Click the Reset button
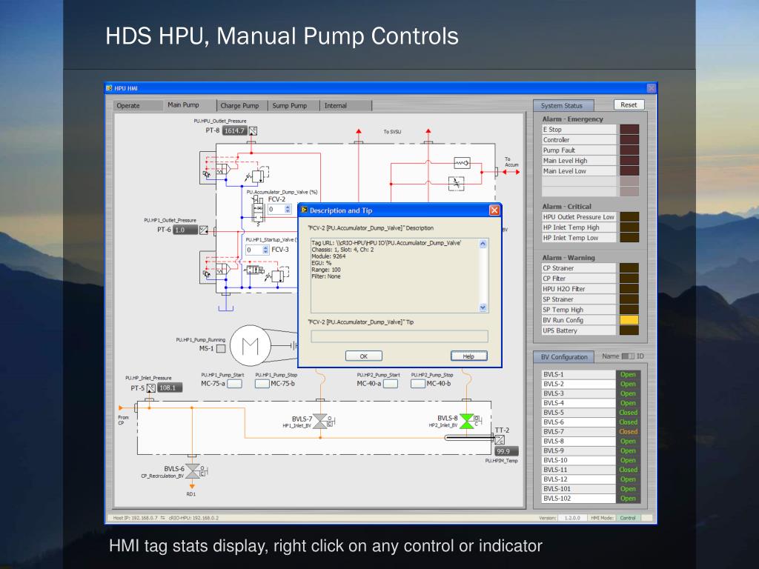This screenshot has width=759, height=569. [629, 104]
